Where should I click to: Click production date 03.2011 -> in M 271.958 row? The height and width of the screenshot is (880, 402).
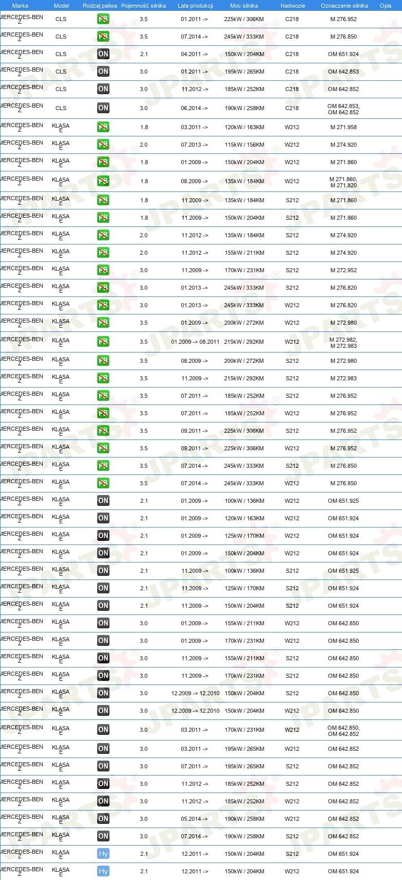click(x=194, y=127)
